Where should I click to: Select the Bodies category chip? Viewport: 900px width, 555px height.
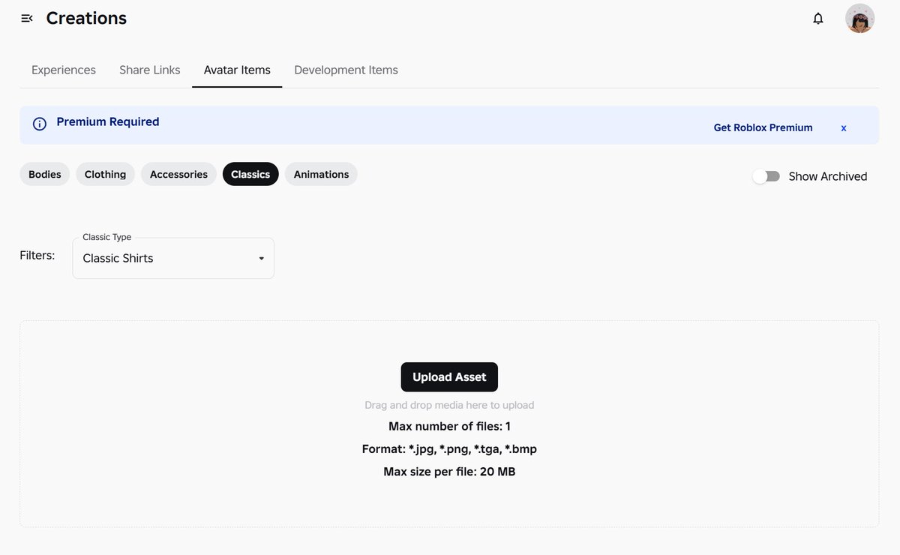[x=45, y=174]
